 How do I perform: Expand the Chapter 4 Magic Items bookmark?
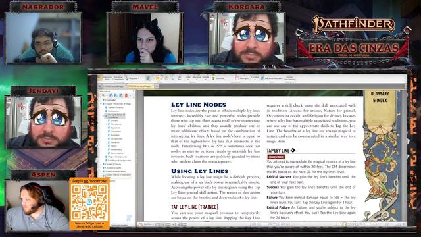[x=101, y=171]
